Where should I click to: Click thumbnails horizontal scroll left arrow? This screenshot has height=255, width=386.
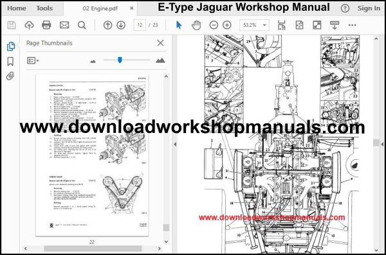pos(26,249)
